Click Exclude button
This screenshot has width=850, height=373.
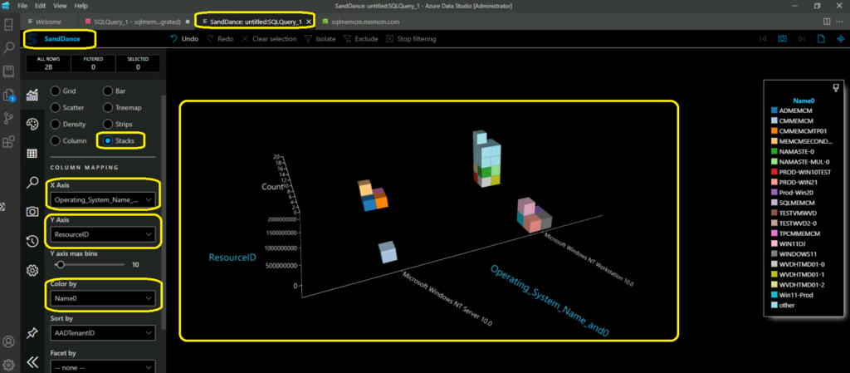(360, 39)
